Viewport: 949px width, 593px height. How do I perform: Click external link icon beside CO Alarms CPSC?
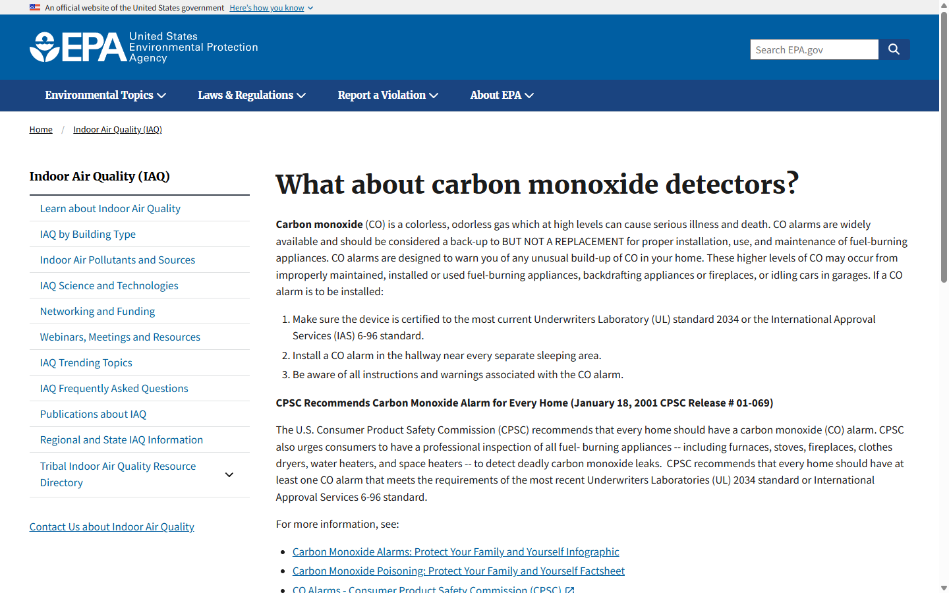pyautogui.click(x=570, y=590)
